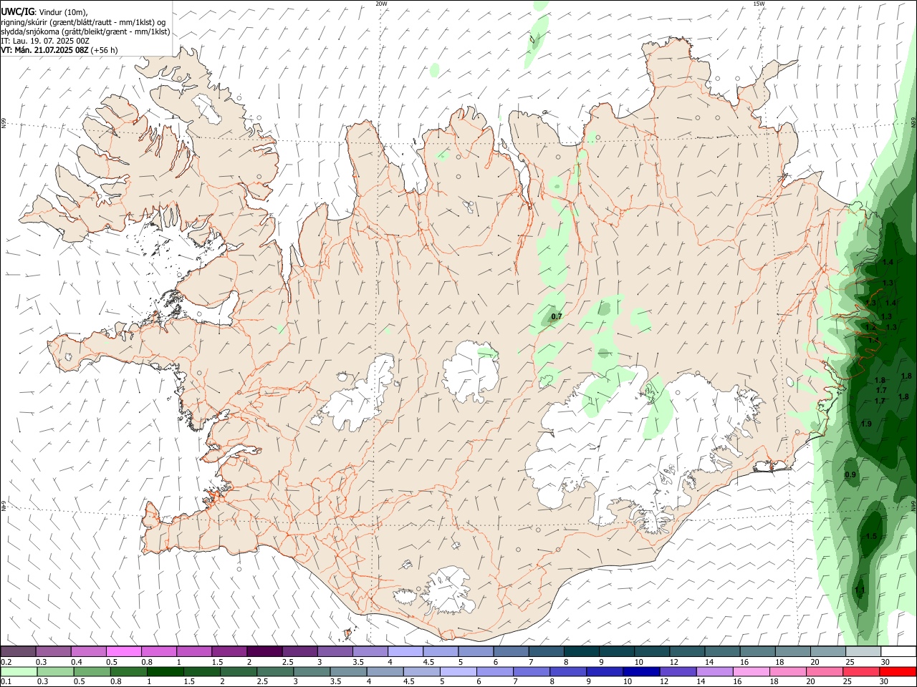The image size is (917, 687).
Task: Click the light pink swatch between bottom-row 16 and 18
Action: pyautogui.click(x=752, y=671)
